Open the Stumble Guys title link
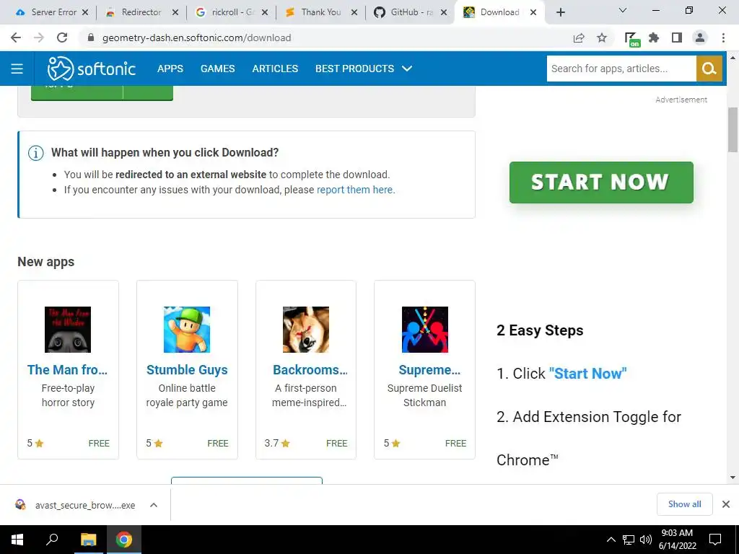This screenshot has height=554, width=739. click(x=187, y=370)
